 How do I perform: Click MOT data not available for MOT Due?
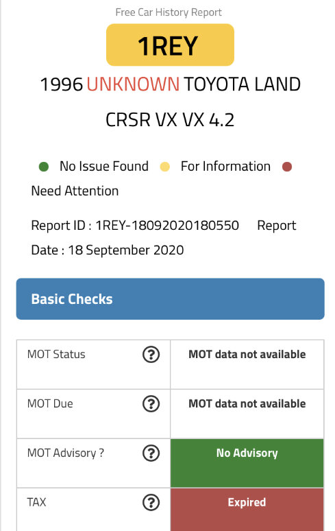tap(247, 403)
